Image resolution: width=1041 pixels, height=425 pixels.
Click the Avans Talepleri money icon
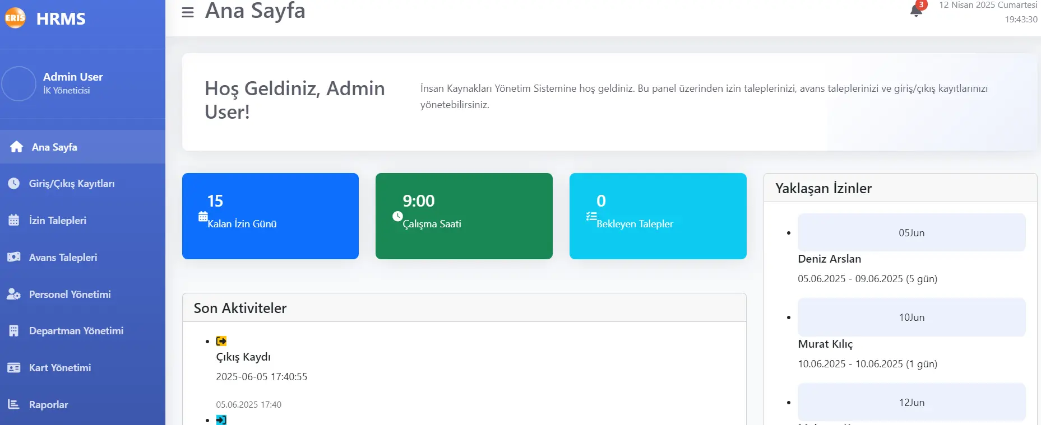pos(14,257)
